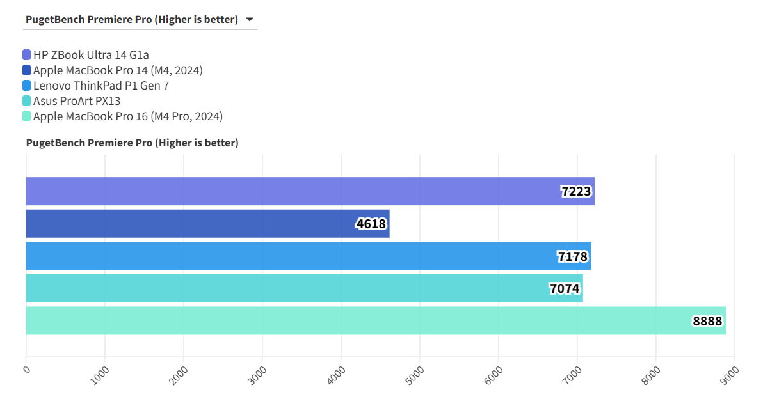Click the chart subtitle above the bars

pyautogui.click(x=132, y=143)
